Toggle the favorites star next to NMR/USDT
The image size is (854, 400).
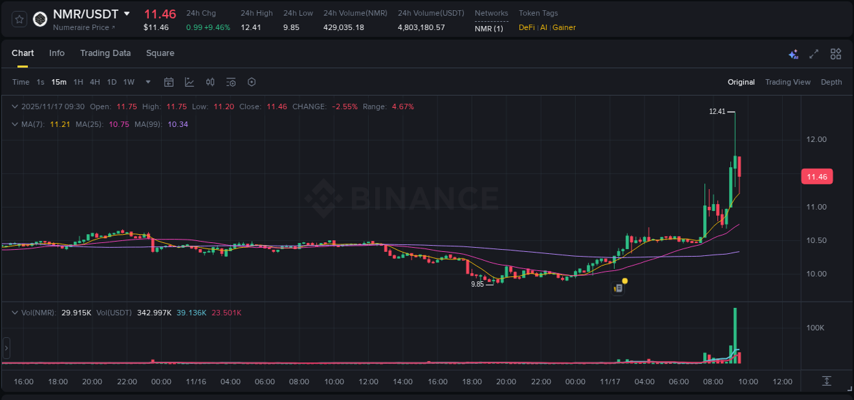pos(18,18)
